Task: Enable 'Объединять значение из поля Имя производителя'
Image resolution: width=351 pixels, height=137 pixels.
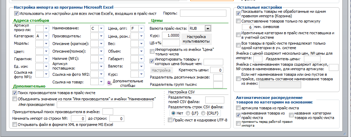Action: point(15,99)
